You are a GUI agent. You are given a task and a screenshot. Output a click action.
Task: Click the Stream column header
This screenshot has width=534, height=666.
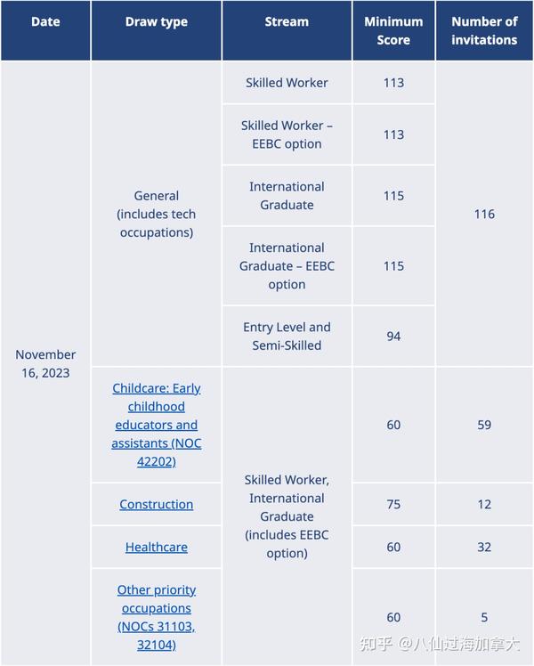tap(287, 30)
